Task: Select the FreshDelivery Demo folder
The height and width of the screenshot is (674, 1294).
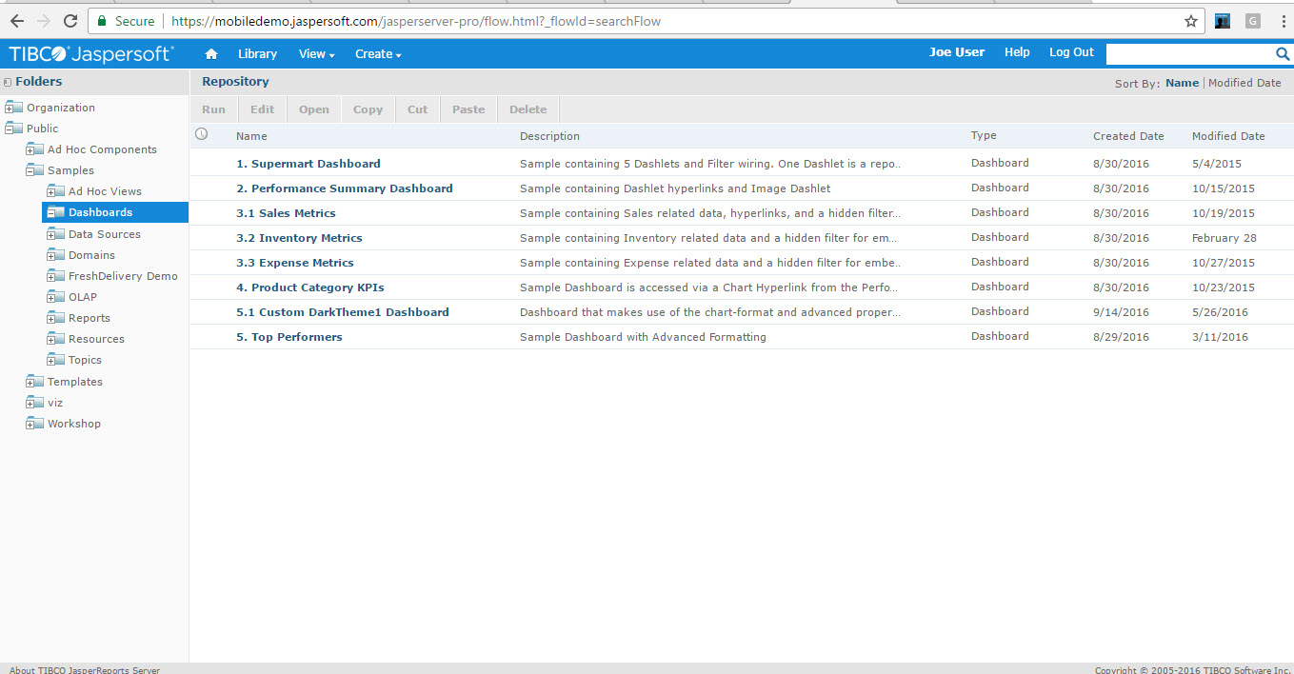Action: [x=123, y=276]
